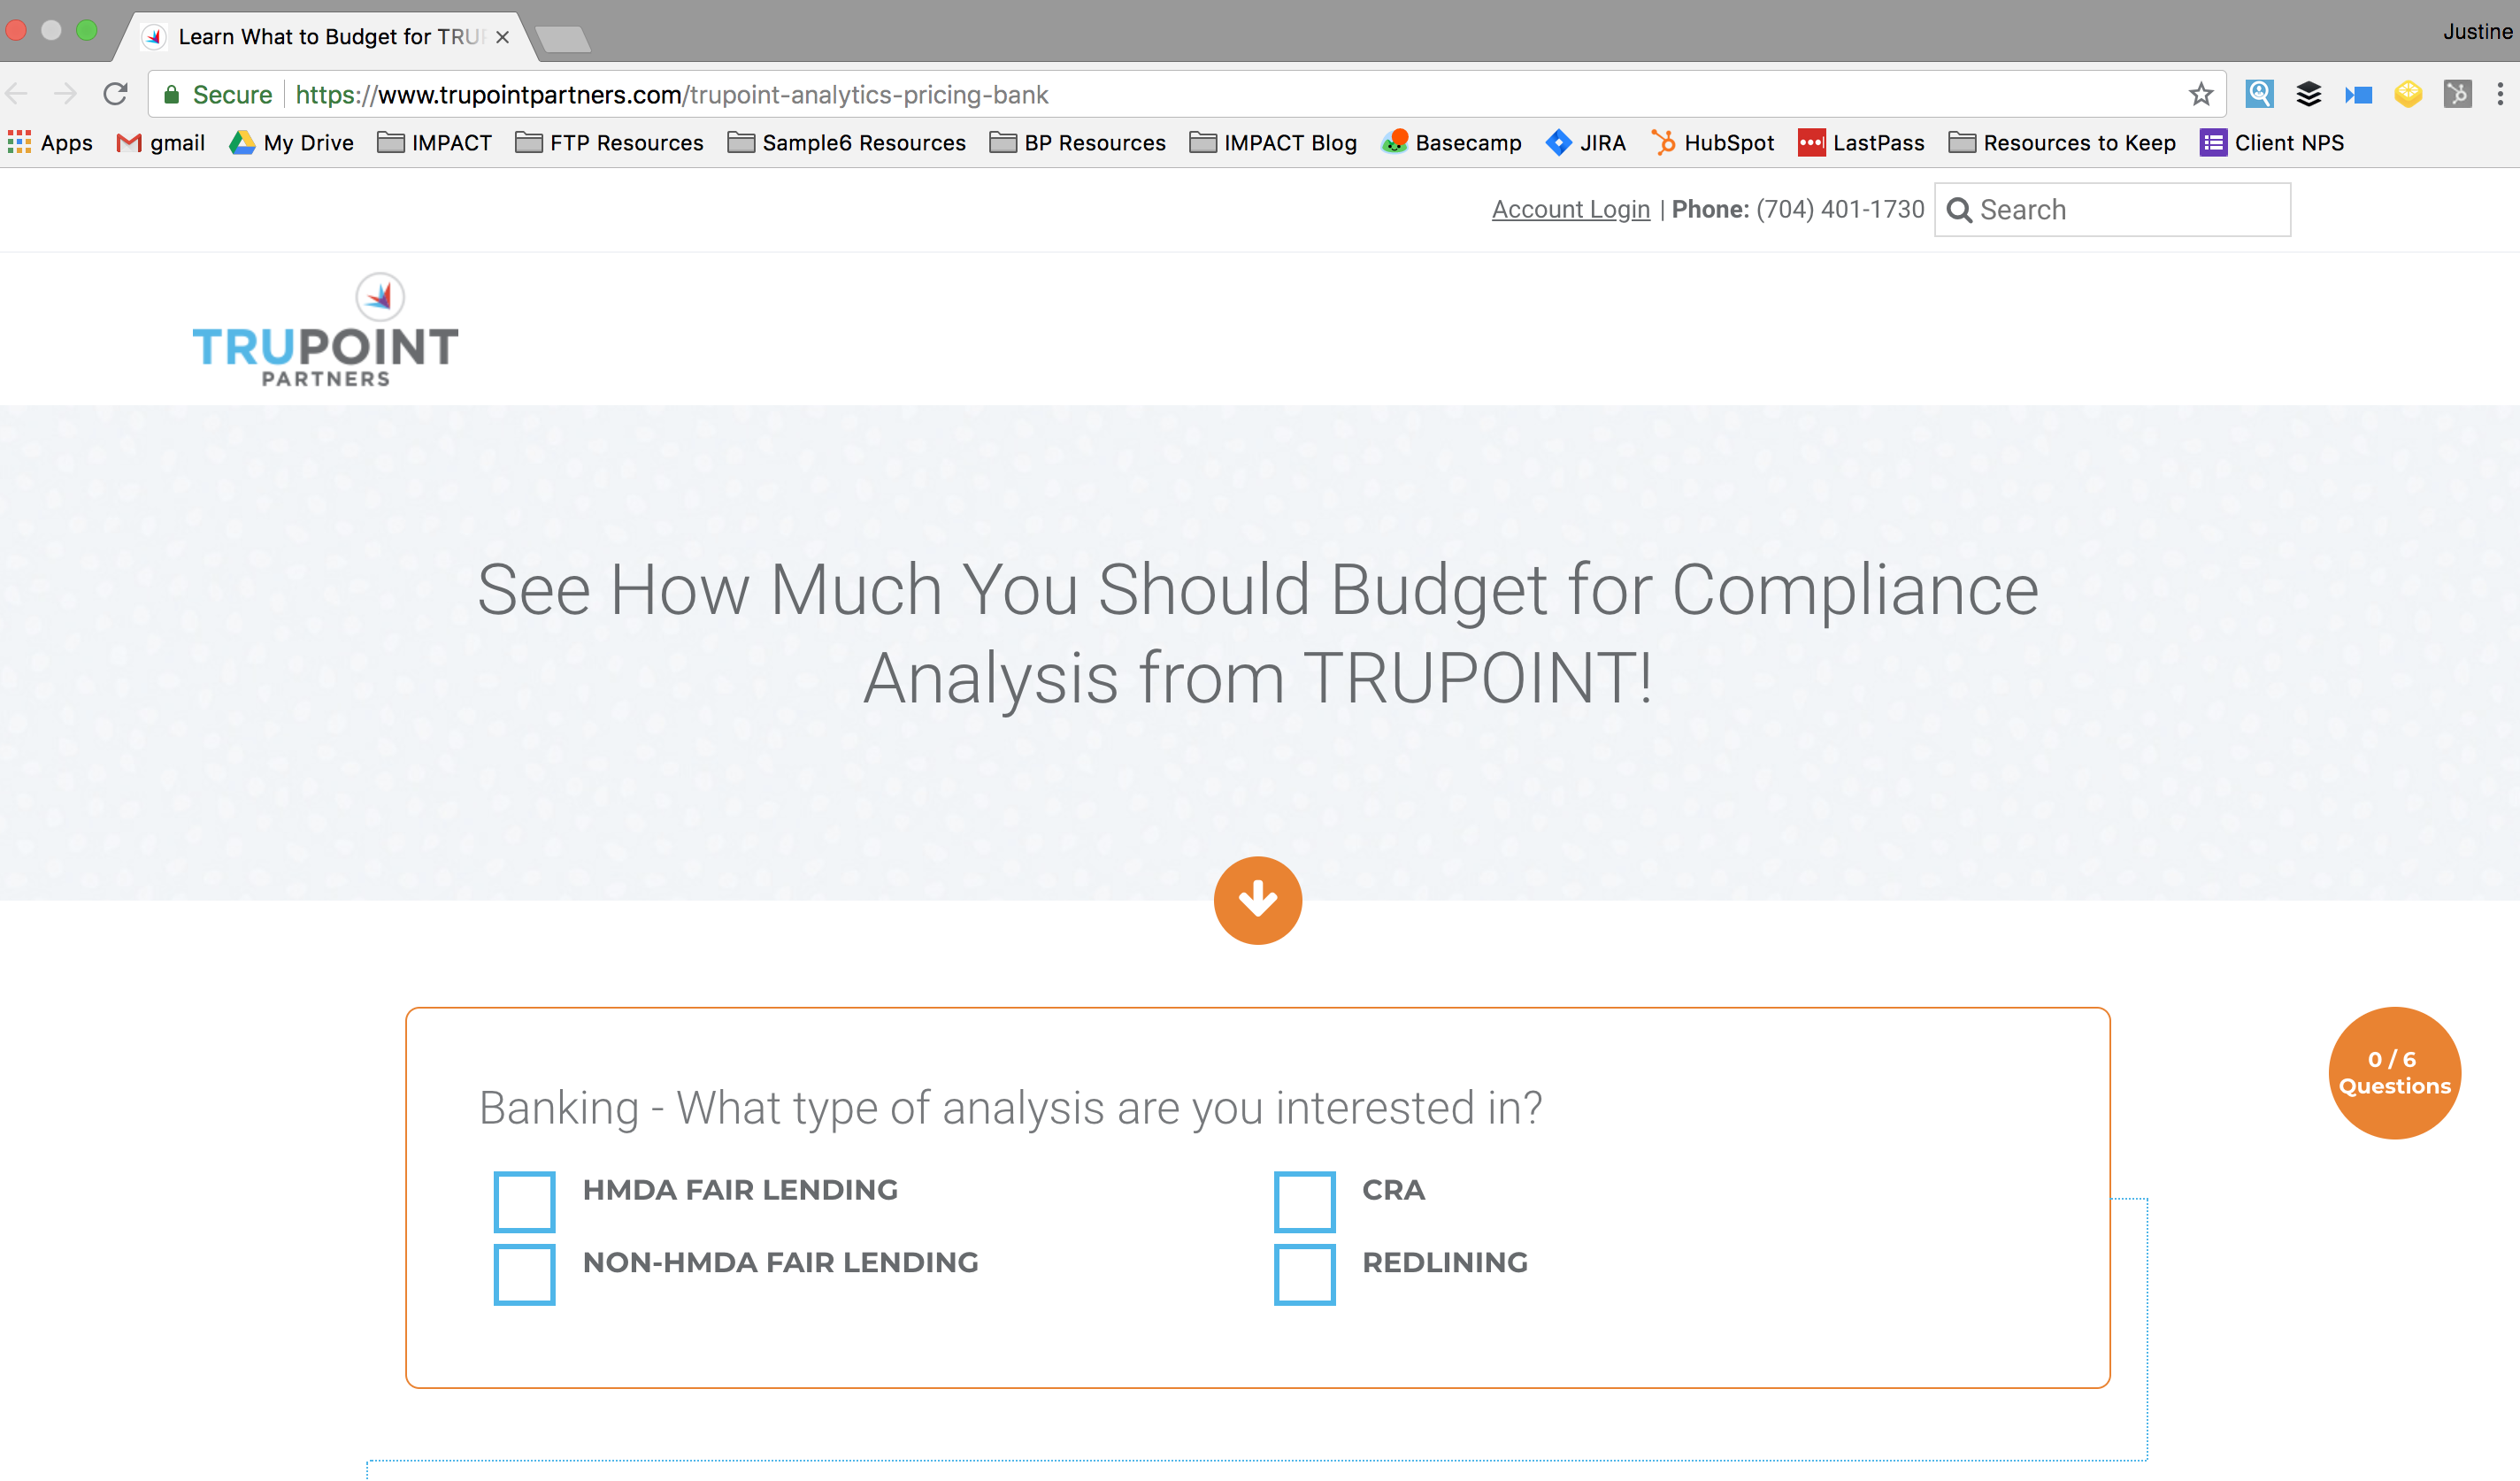The width and height of the screenshot is (2520, 1481).
Task: Click the 0 / 6 Questions progress badge
Action: [2394, 1072]
